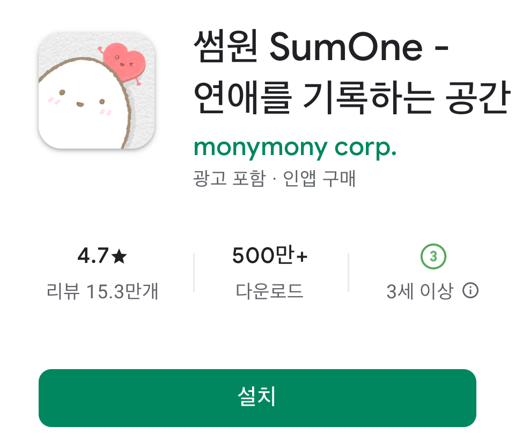This screenshot has height=448, width=515.
Task: Select the 인앱 구매 label
Action: click(x=319, y=179)
